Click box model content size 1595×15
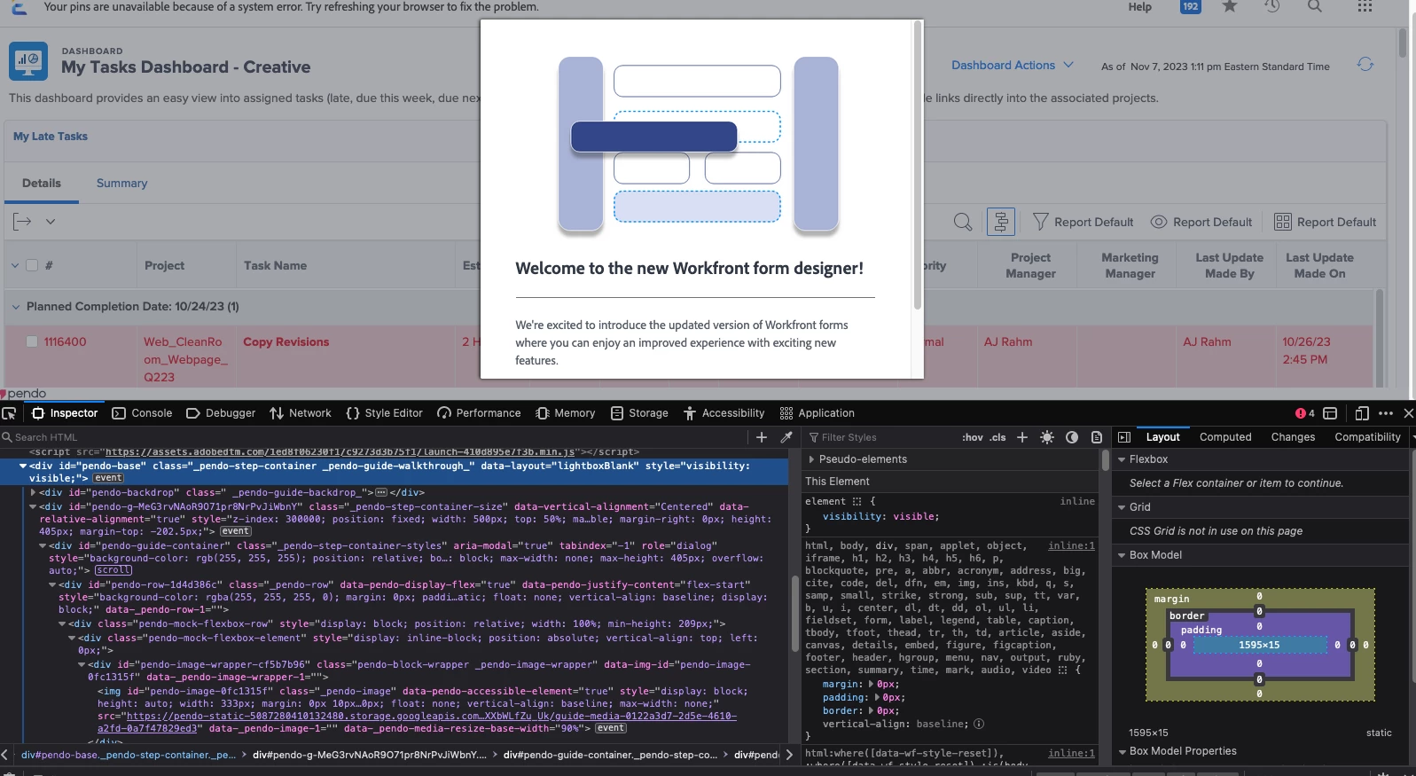This screenshot has height=776, width=1416. click(x=1259, y=645)
